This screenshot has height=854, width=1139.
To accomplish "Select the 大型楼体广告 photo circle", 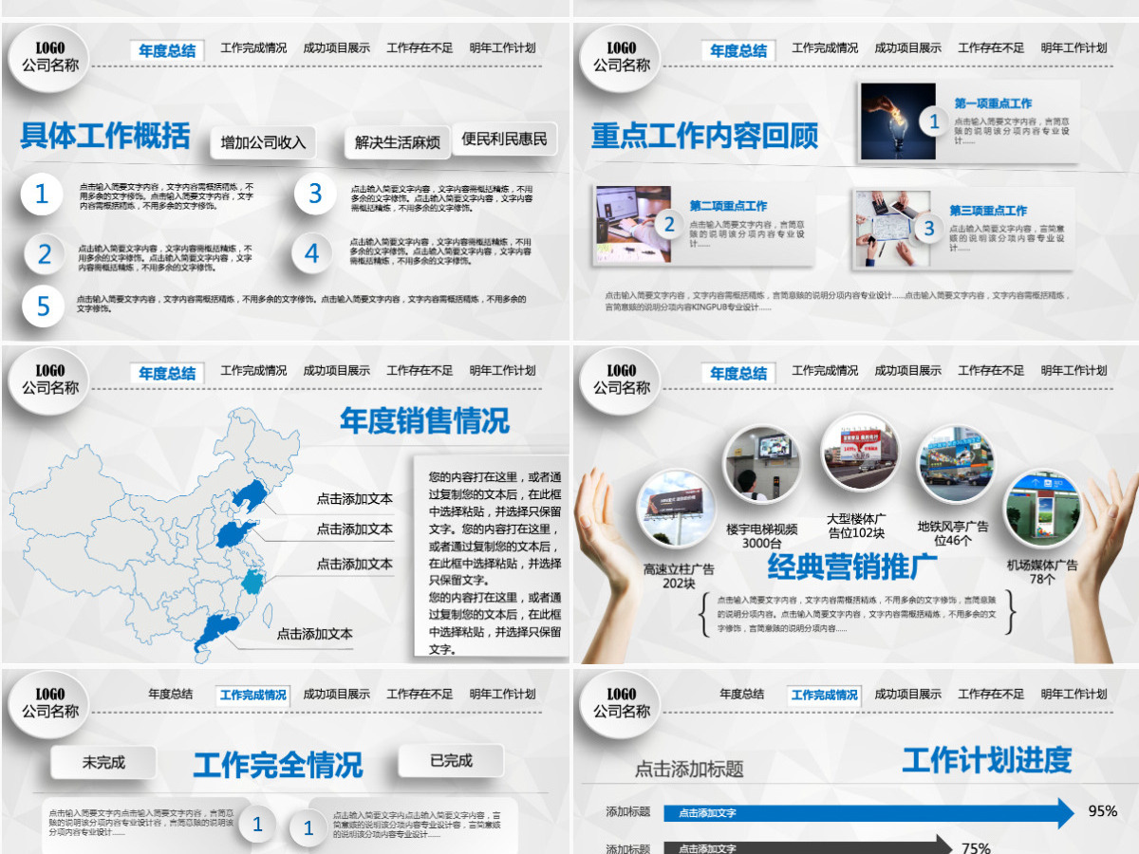I will tap(860, 451).
